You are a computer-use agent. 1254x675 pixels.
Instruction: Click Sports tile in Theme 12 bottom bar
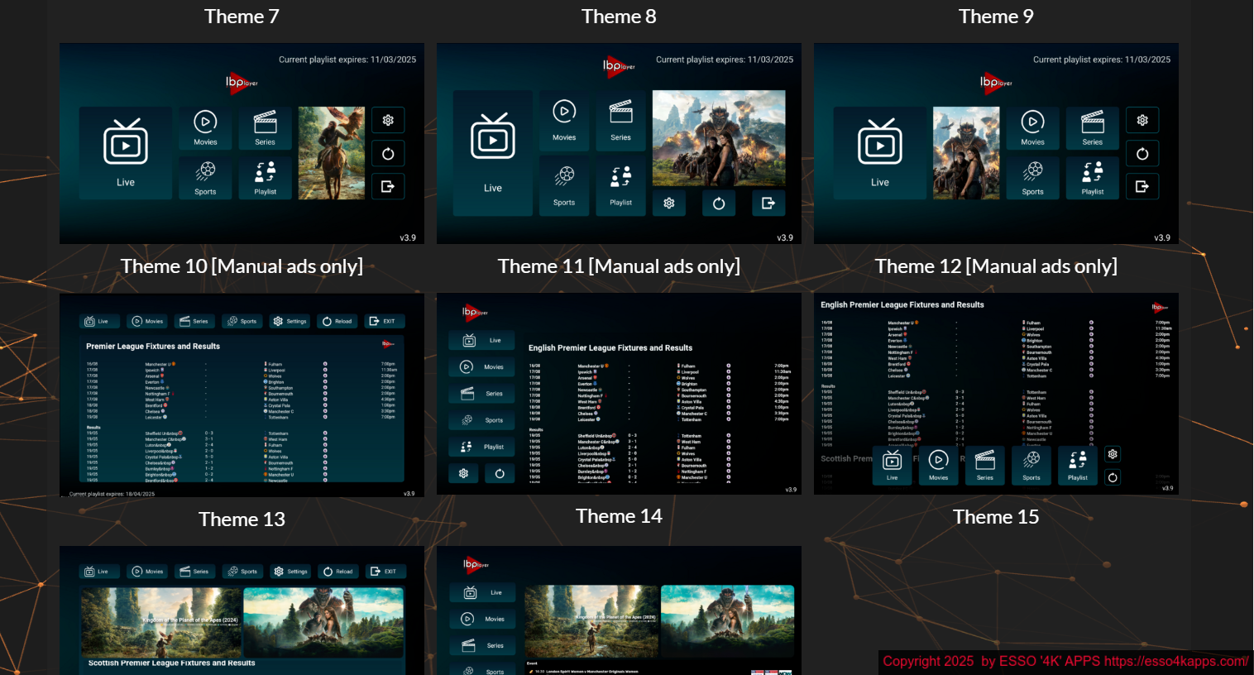click(x=1031, y=466)
